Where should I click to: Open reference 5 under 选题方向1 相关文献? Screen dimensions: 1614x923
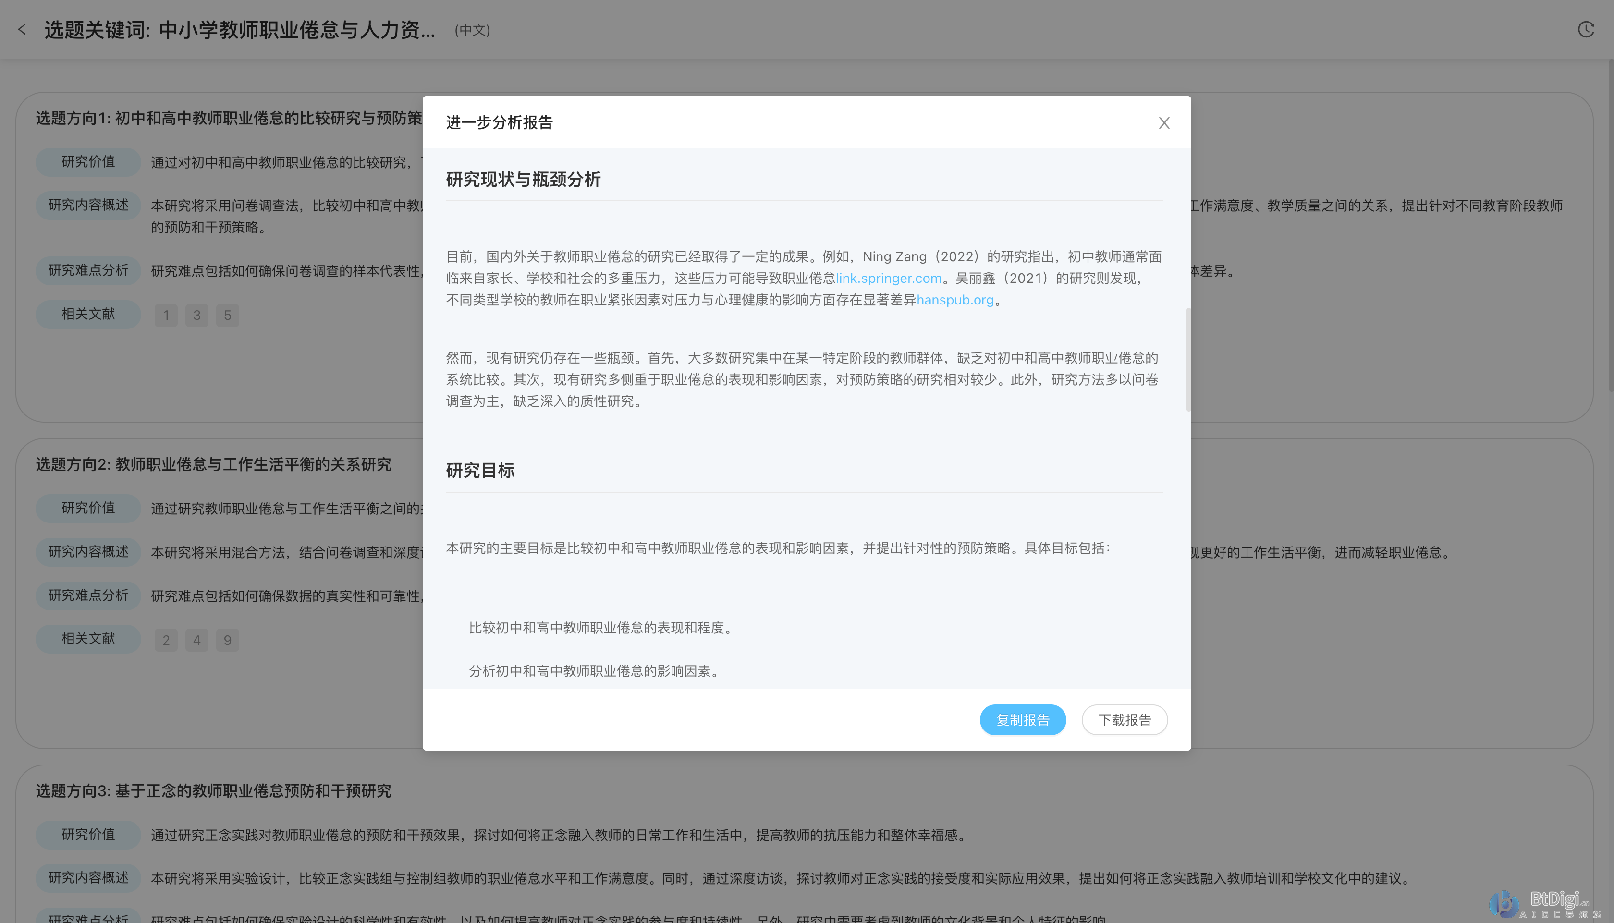228,315
